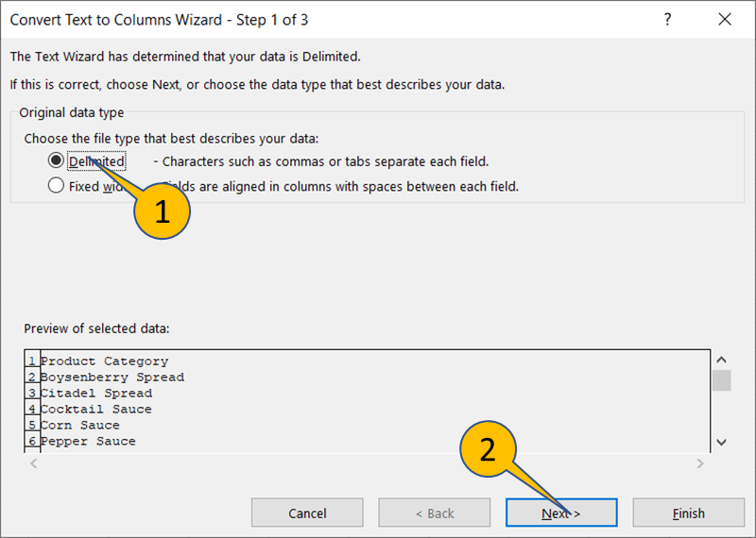Close the Convert Text to Columns Wizard
The image size is (756, 538).
pos(725,19)
